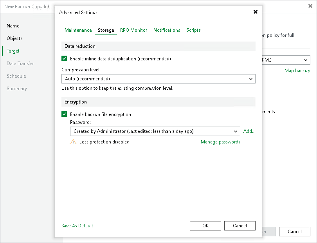Screen dimensions: 317x243
Task: Cancel the Advanced Settings dialog
Action: [240, 226]
